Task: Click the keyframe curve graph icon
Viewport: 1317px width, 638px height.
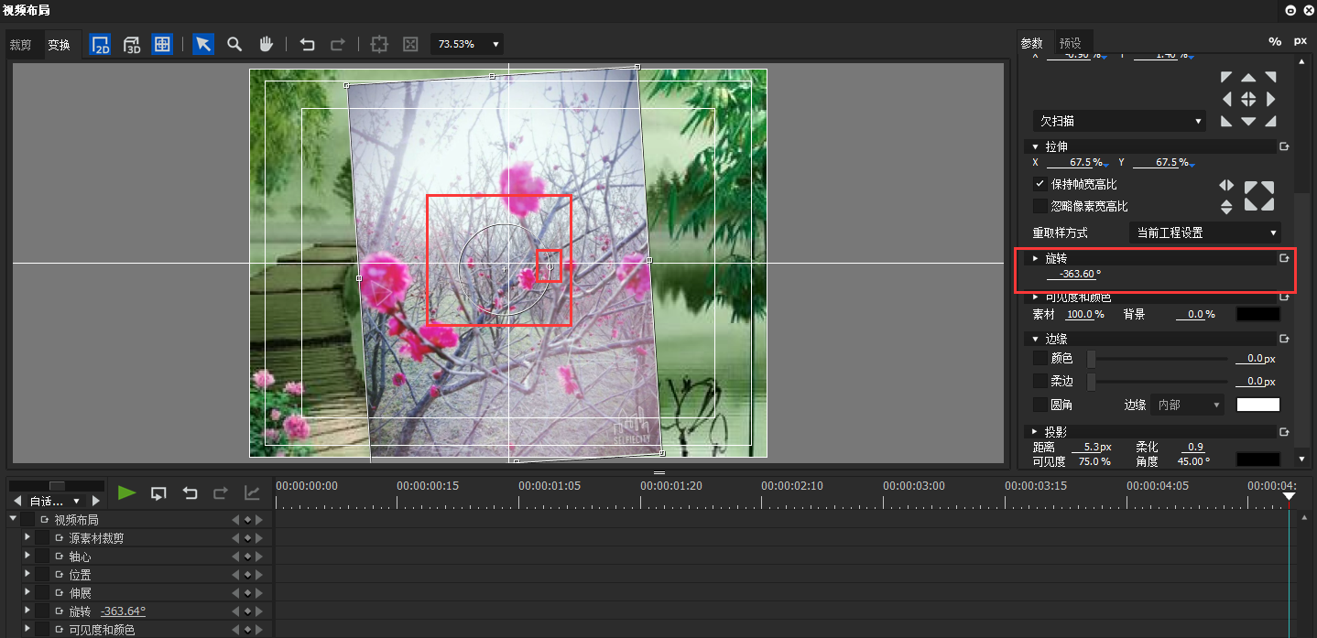Action: click(x=253, y=492)
